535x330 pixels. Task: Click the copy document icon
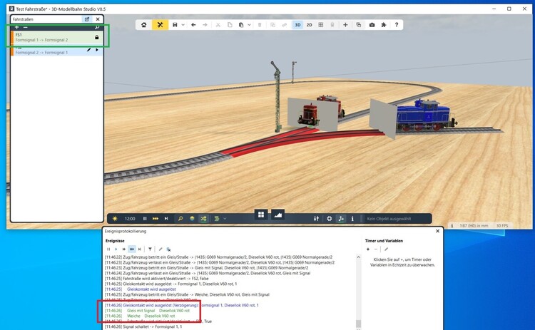coord(230,25)
